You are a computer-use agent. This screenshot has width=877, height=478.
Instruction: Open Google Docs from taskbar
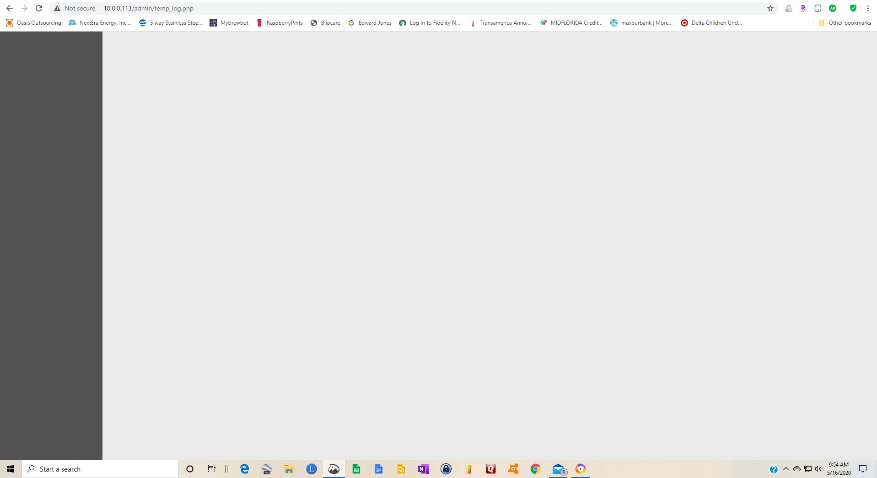pos(379,469)
